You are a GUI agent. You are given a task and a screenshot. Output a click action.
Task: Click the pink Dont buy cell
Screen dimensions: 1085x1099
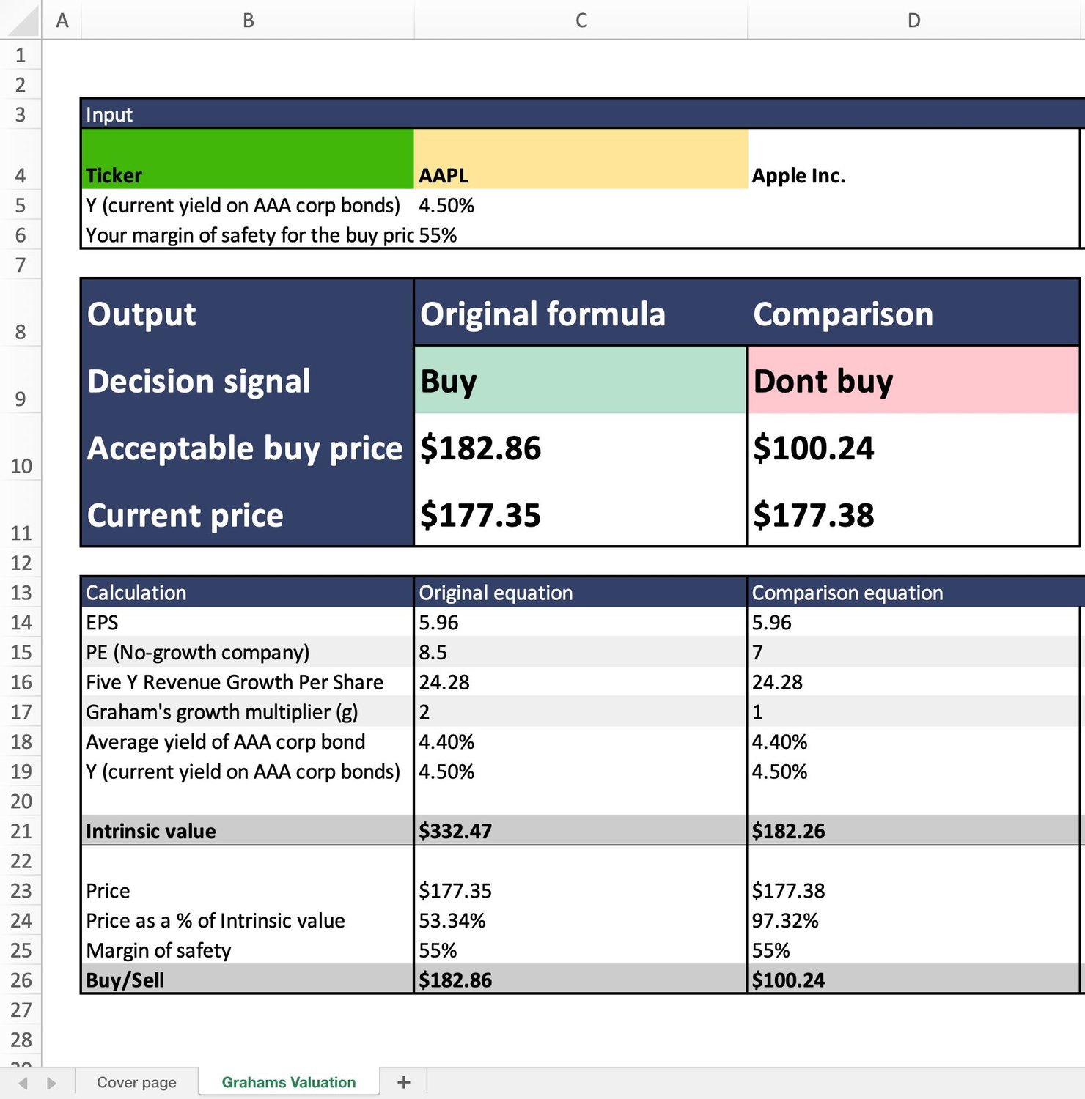tap(912, 380)
